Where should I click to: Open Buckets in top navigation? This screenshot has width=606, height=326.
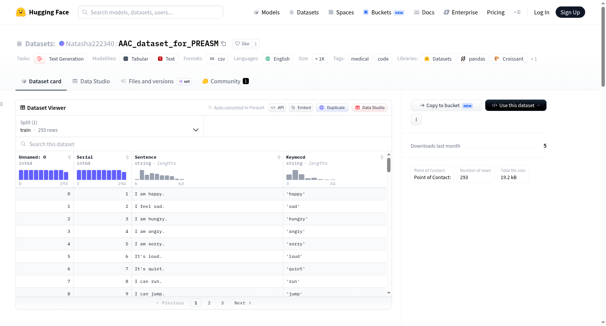click(384, 12)
